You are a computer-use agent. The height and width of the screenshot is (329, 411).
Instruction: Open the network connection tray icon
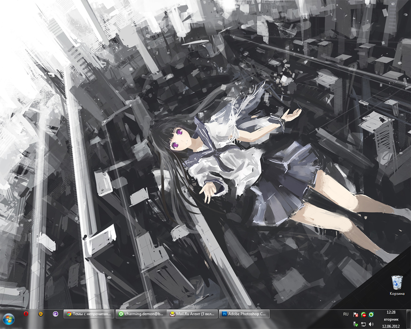[x=364, y=324]
